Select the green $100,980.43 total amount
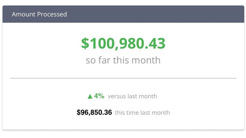 123,43
